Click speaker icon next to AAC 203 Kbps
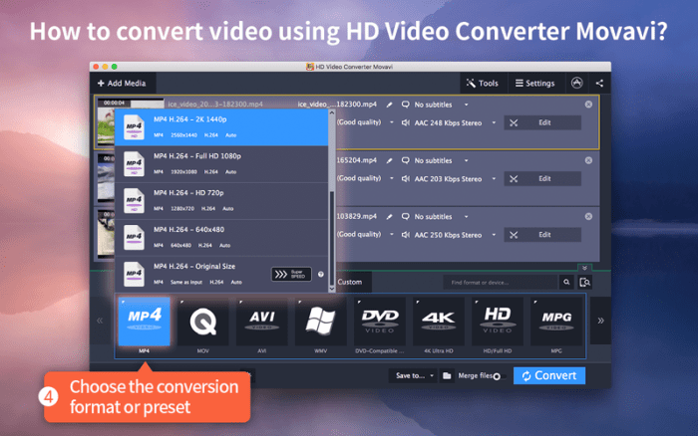The height and width of the screenshot is (436, 698). pos(406,178)
